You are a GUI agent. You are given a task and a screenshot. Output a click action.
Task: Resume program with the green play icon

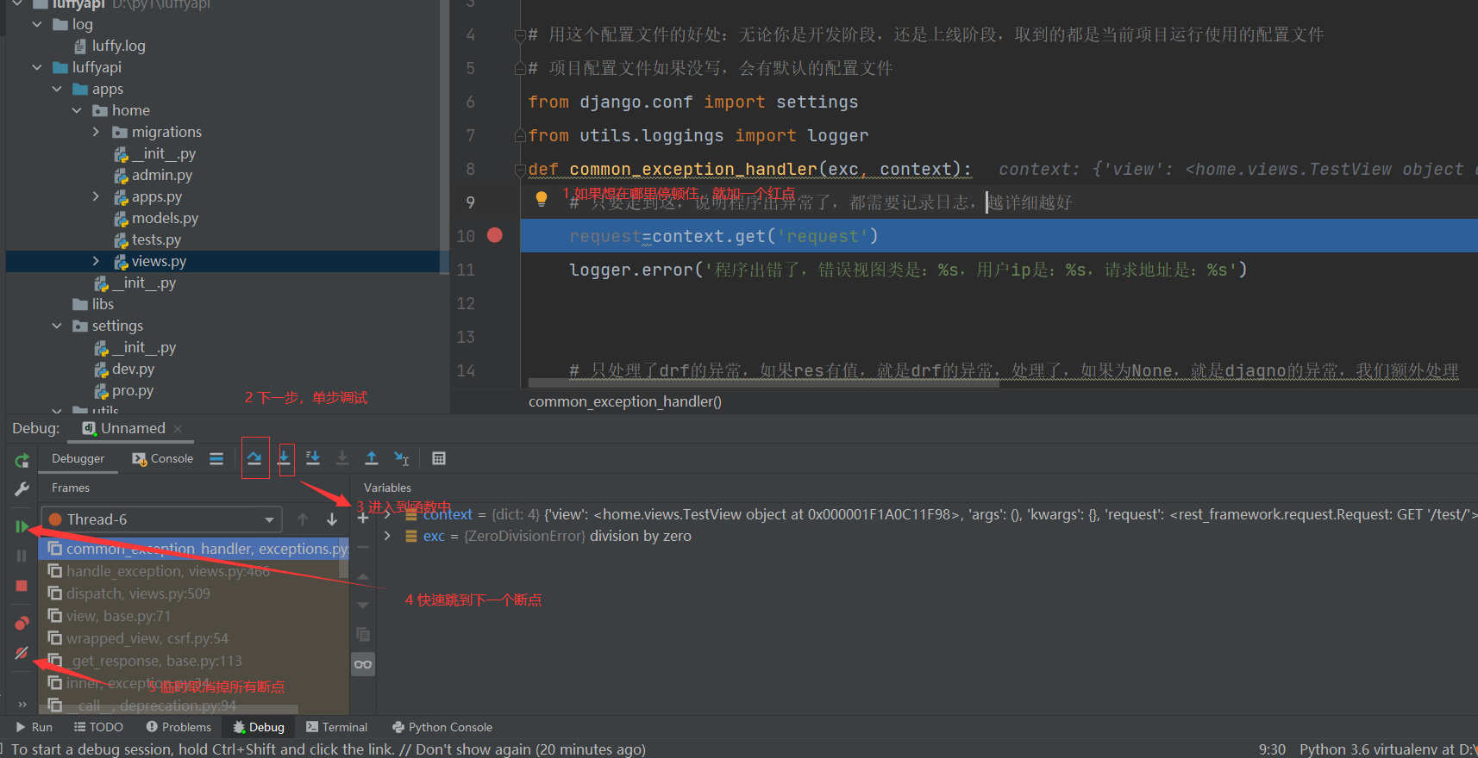[x=22, y=526]
